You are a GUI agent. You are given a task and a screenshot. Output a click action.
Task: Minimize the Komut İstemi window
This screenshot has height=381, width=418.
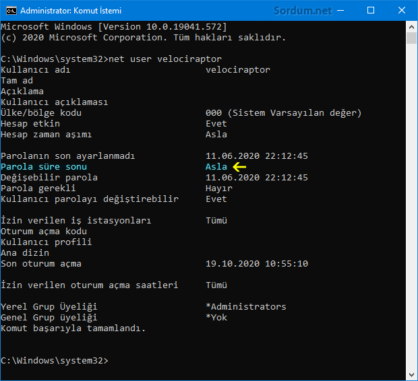pyautogui.click(x=339, y=11)
